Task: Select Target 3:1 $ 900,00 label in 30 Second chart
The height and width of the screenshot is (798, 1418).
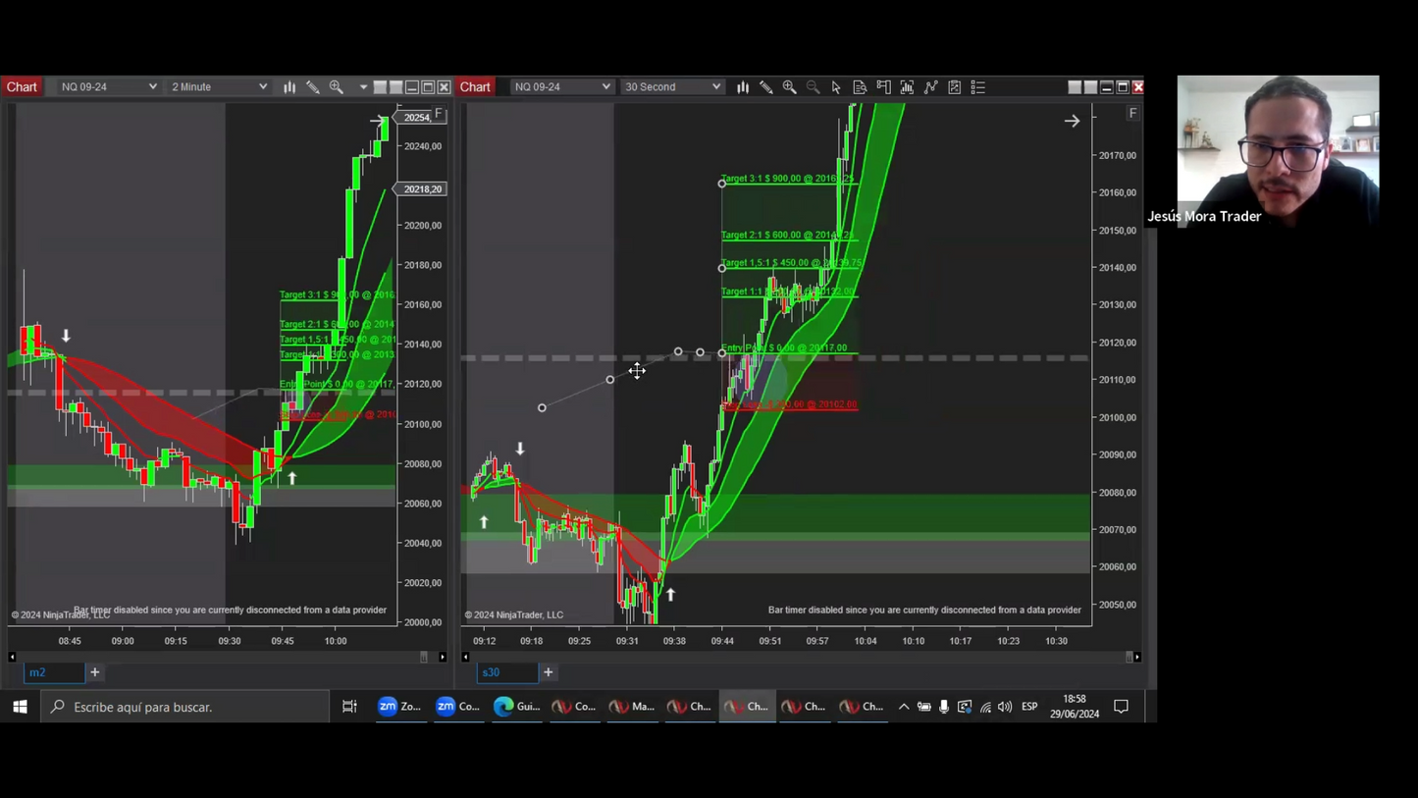Action: pyautogui.click(x=787, y=179)
